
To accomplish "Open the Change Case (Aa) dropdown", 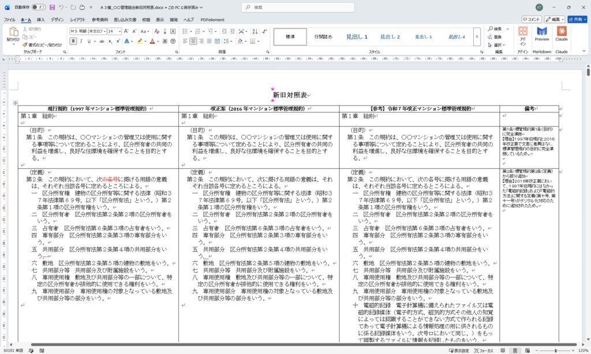I will 145,31.
